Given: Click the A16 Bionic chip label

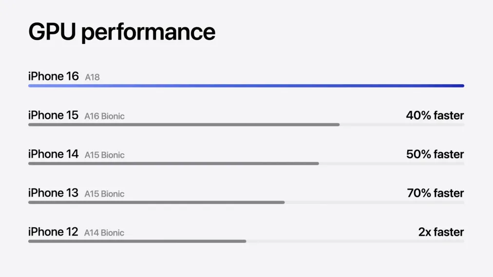Looking at the screenshot, I should 104,116.
